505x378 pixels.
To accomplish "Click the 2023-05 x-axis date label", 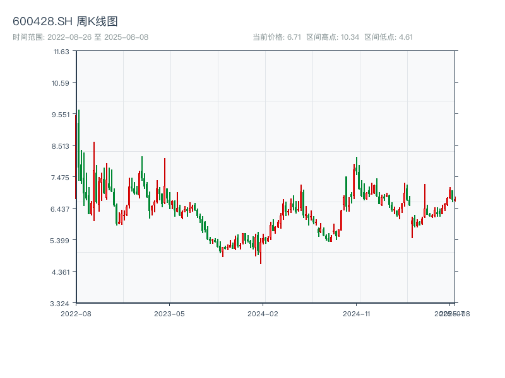I will click(x=169, y=313).
